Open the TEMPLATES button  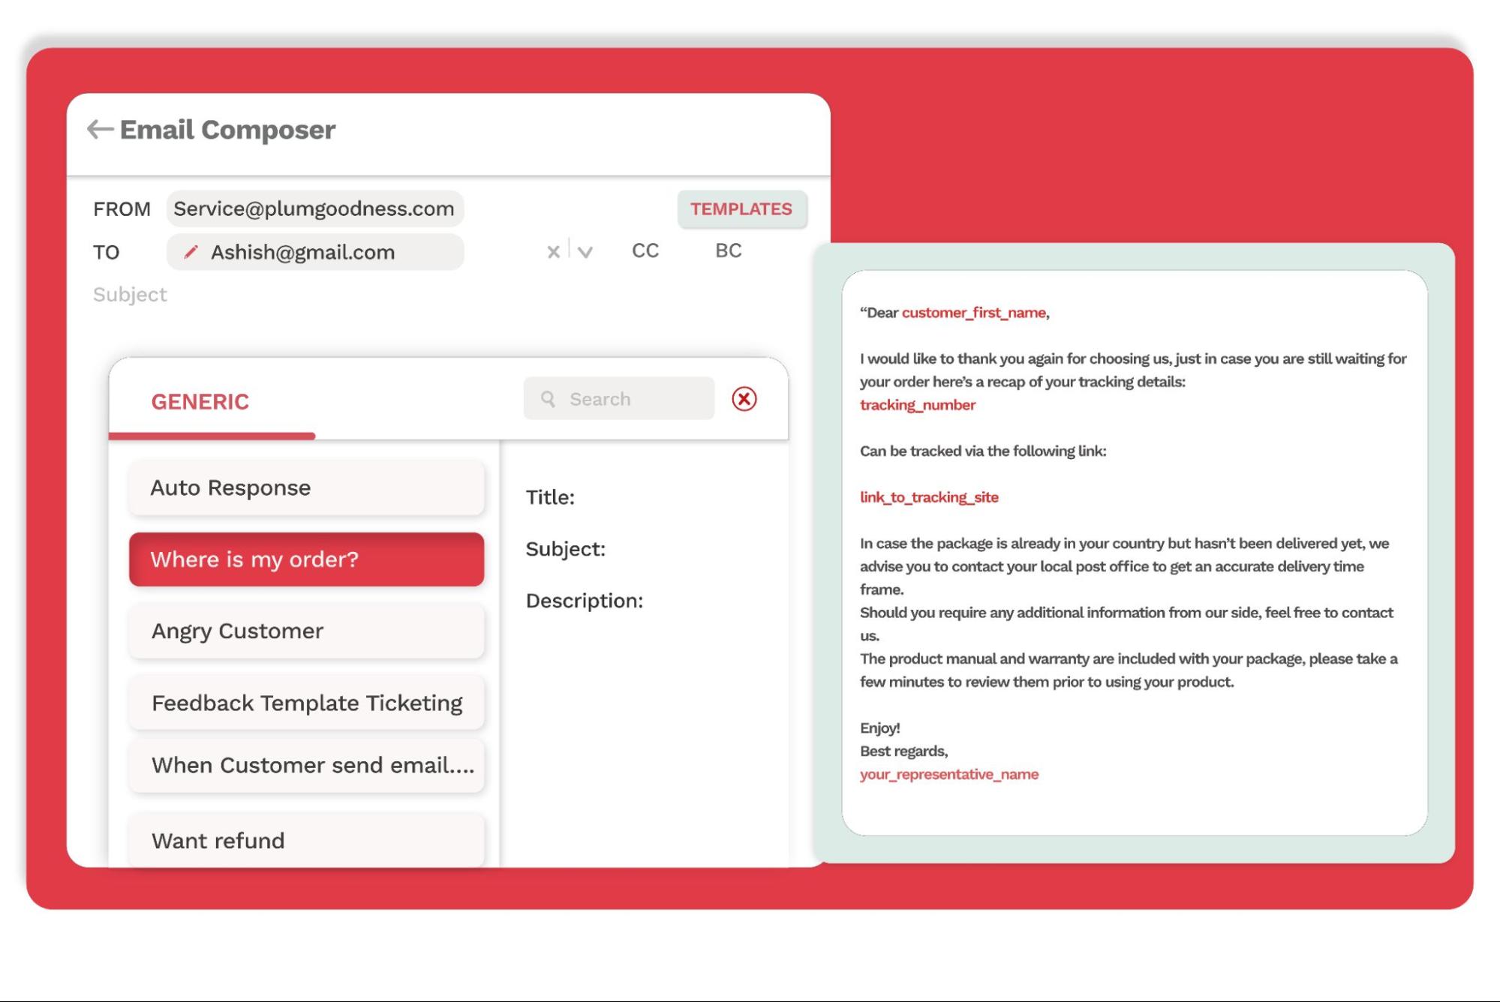[741, 209]
